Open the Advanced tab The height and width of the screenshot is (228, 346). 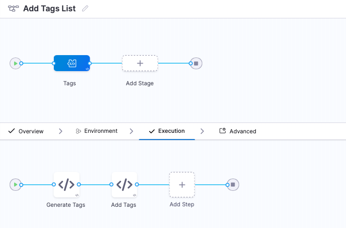pos(238,131)
